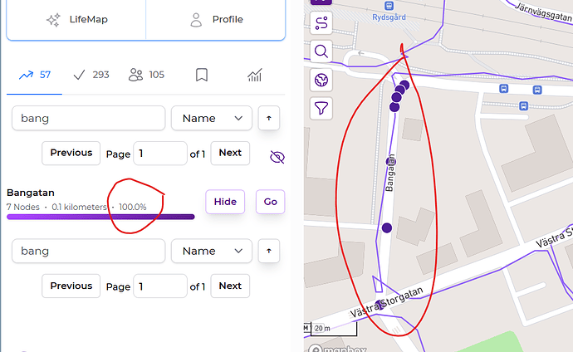Screen dimensions: 573x352
Task: Click '7 Nodes' in the Bangatan row
Action: tap(23, 207)
